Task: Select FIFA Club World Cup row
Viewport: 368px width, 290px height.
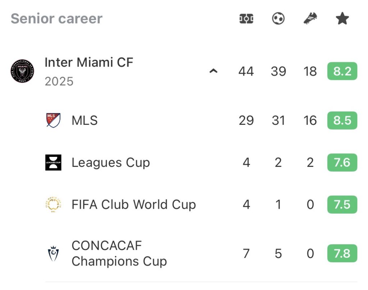Action: click(134, 205)
